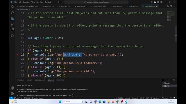The height and width of the screenshot is (104, 186).
Task: Toggle the primary side bar layout icon
Action: 152,2
